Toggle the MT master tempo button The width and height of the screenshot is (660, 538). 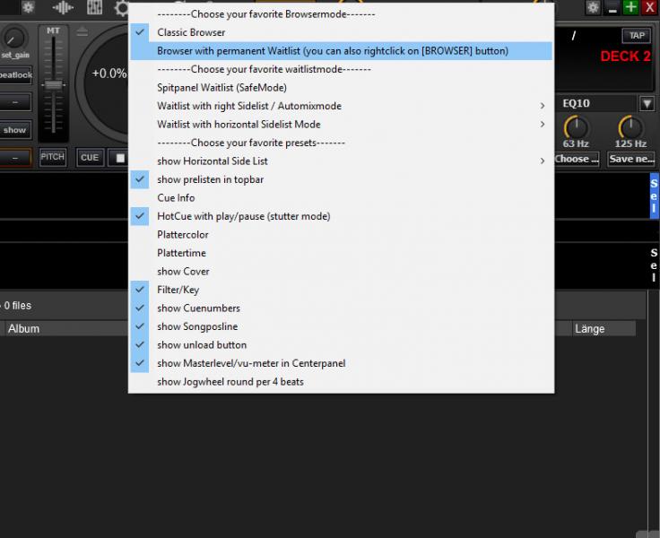pyautogui.click(x=53, y=30)
